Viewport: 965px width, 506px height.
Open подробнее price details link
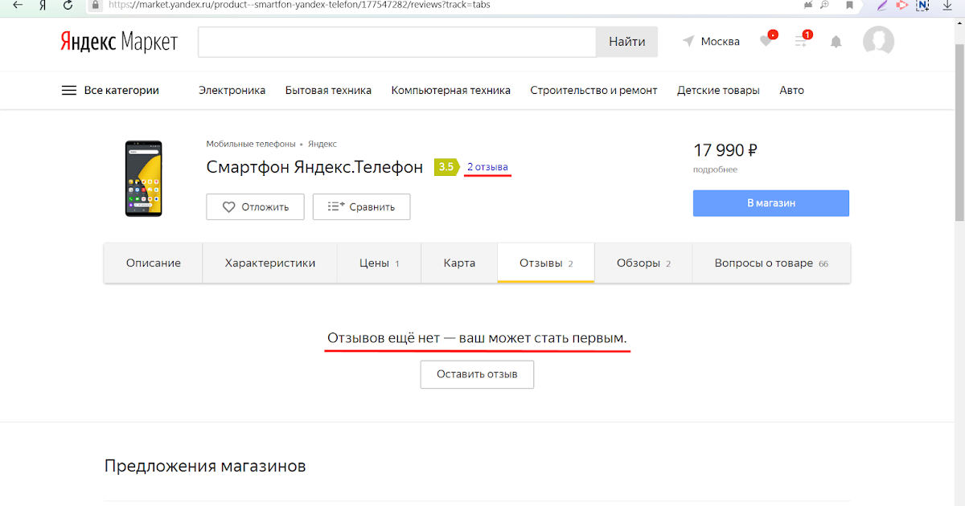[x=715, y=169]
